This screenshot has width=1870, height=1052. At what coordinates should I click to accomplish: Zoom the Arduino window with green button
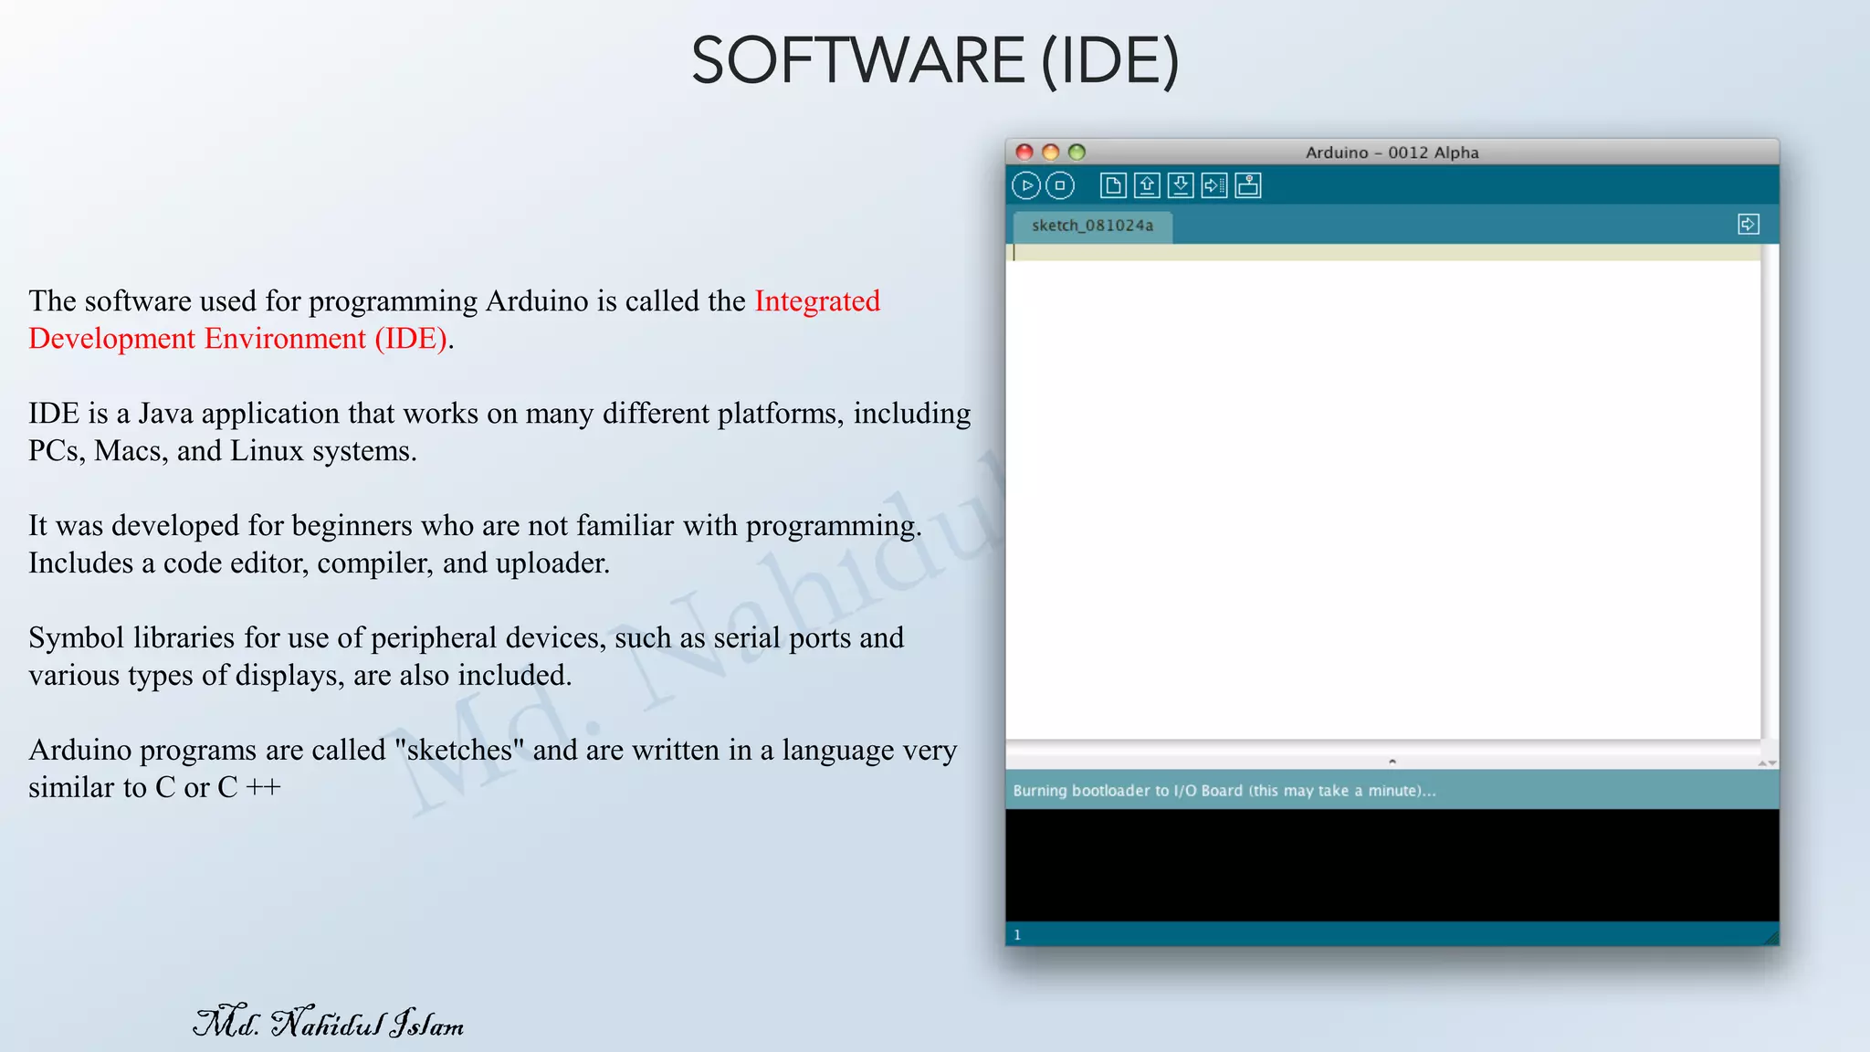(1077, 152)
